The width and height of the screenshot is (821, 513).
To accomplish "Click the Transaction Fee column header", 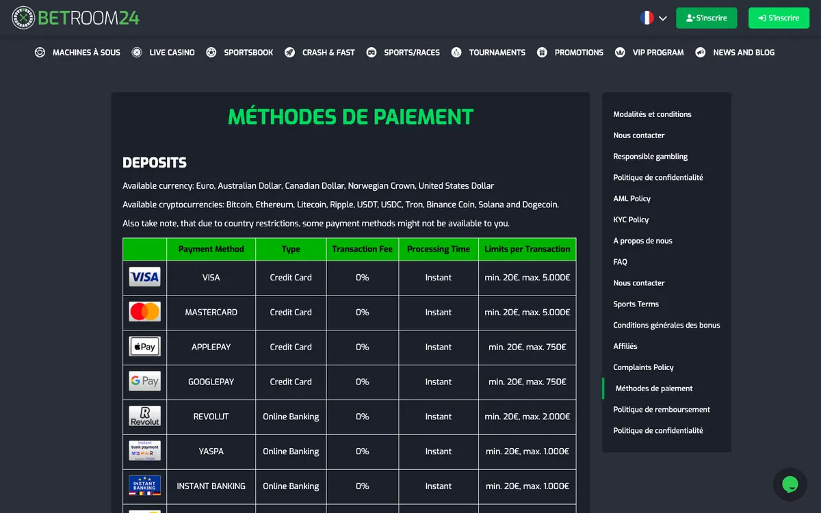I will tap(362, 249).
